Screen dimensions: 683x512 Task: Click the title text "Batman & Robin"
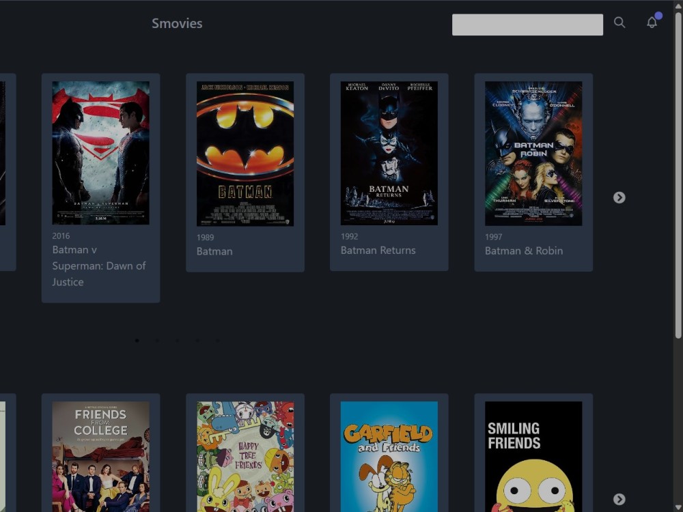[x=524, y=251]
